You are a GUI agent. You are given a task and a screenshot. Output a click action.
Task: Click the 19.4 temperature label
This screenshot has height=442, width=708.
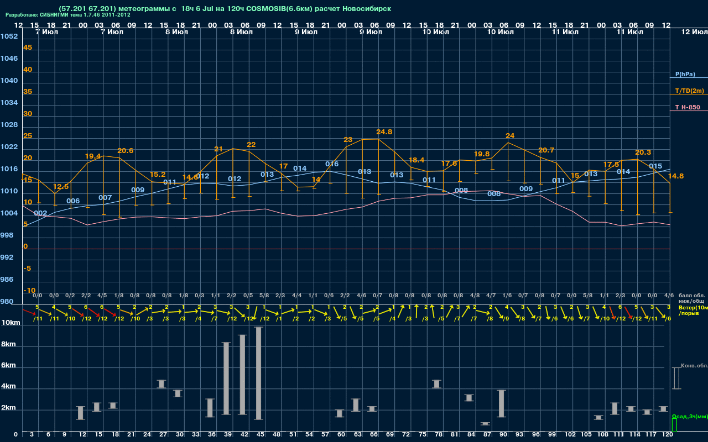[93, 156]
